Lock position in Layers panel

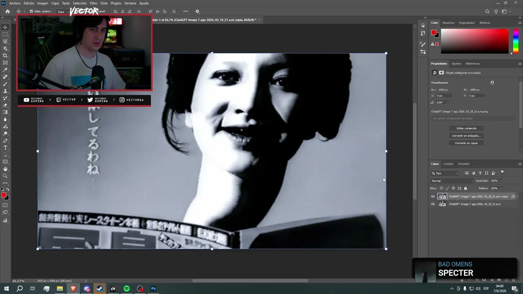(x=453, y=188)
